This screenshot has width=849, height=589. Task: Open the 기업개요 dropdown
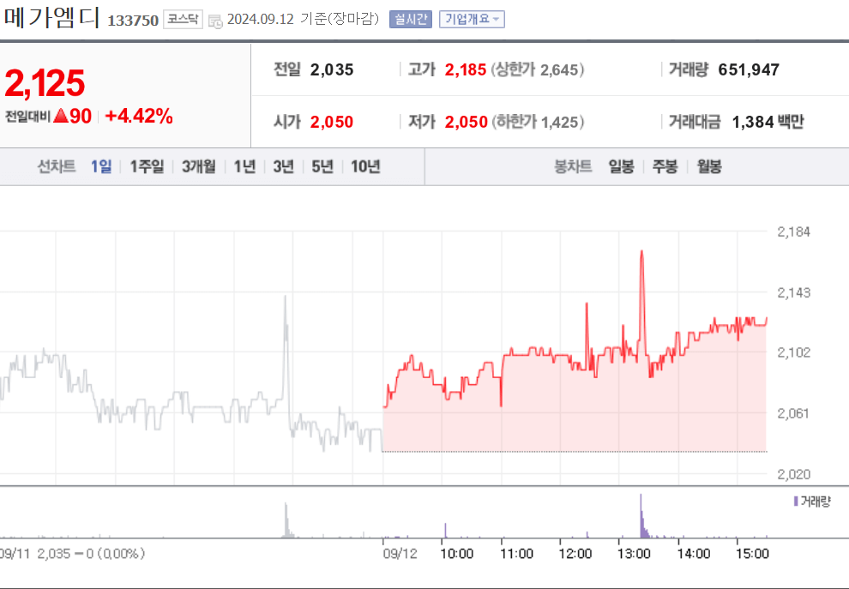472,19
